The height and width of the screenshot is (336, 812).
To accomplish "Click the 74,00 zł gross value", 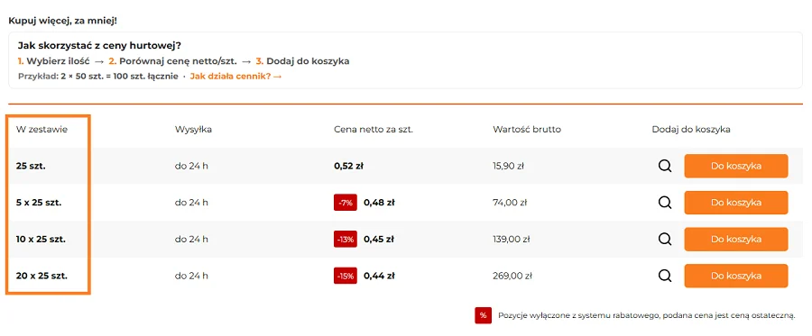I will click(x=509, y=203).
